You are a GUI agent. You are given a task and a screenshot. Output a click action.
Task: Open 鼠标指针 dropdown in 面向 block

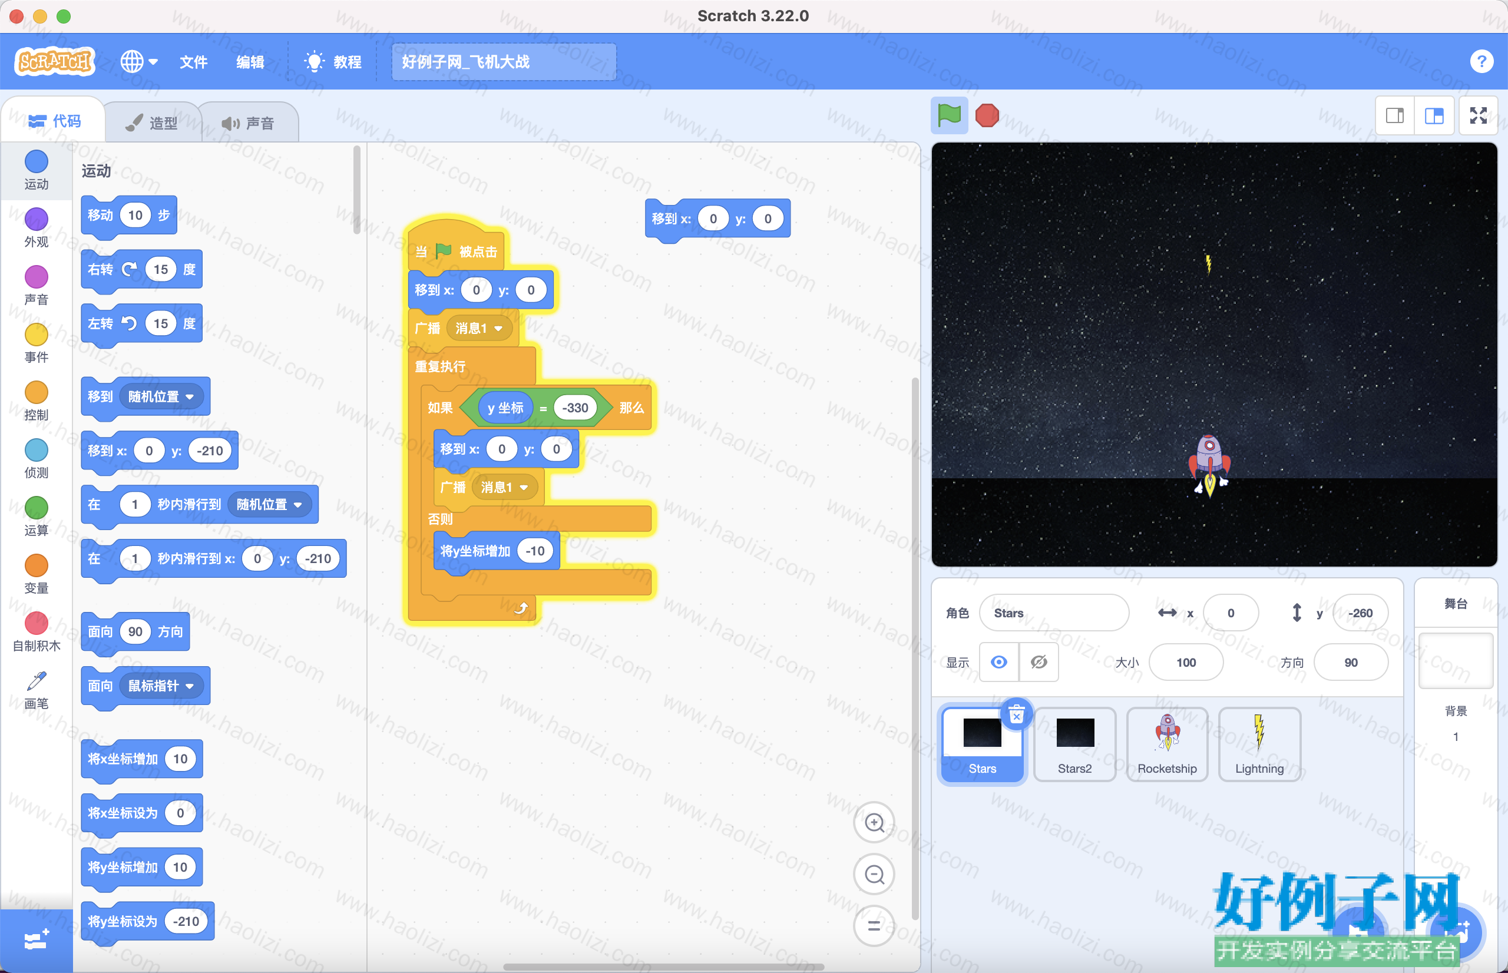coord(161,686)
